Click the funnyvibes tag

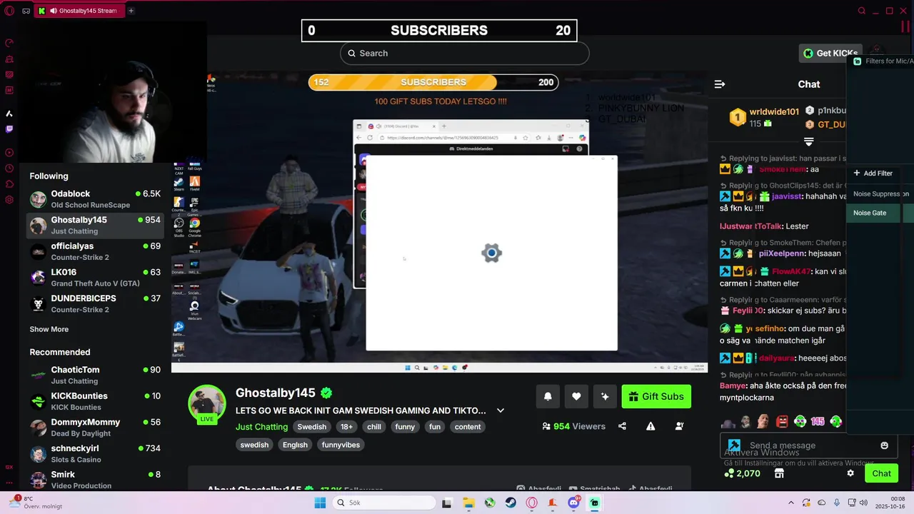coord(341,445)
